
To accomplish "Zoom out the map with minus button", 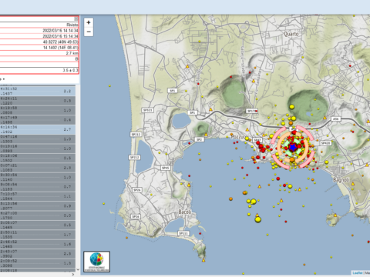I will 89,32.
